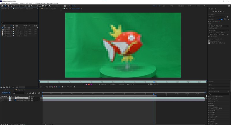
Task: Toggle the Snapping checkbox in toolbar
Action: [x=65, y=6]
